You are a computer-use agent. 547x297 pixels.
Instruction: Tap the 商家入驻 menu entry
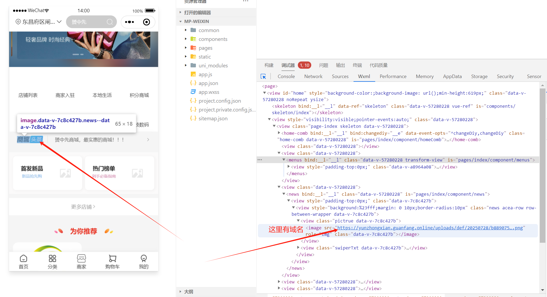click(x=65, y=95)
